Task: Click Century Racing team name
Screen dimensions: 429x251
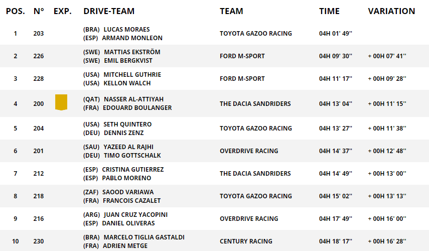Action: [x=246, y=241]
